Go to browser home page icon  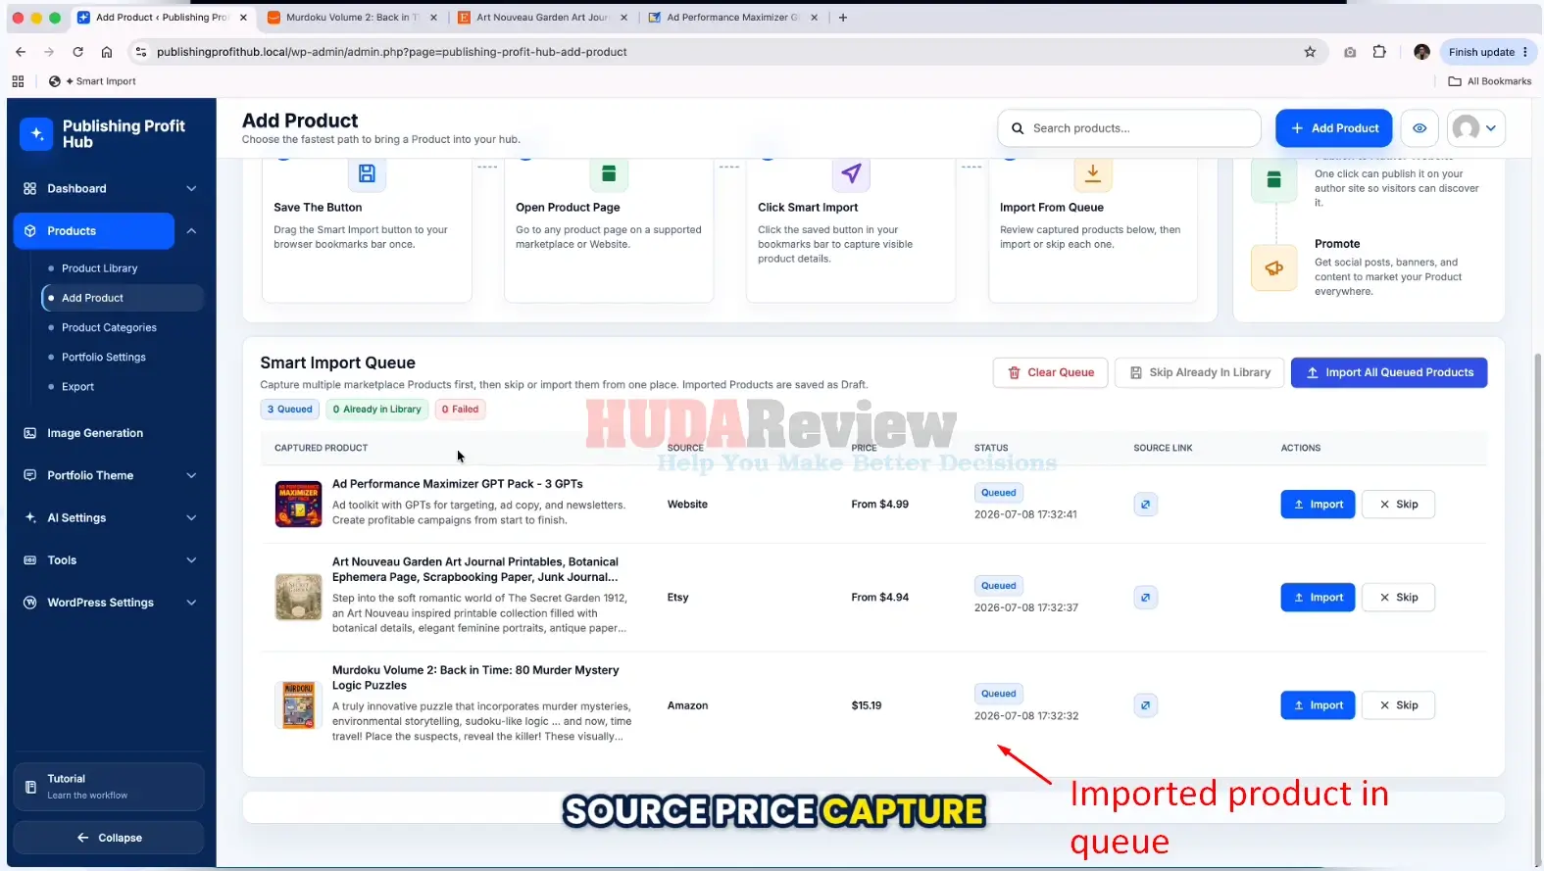pyautogui.click(x=107, y=52)
